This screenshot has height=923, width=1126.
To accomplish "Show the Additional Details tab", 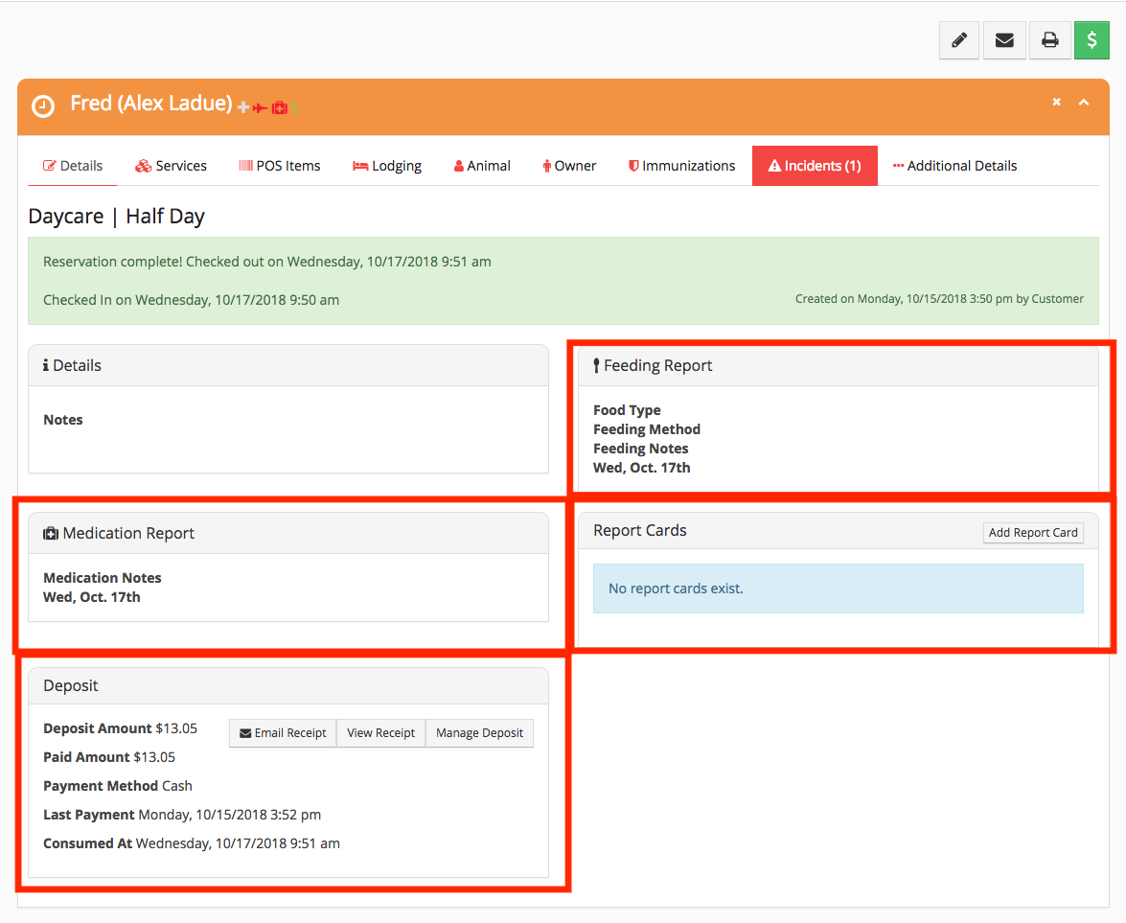I will (x=954, y=166).
